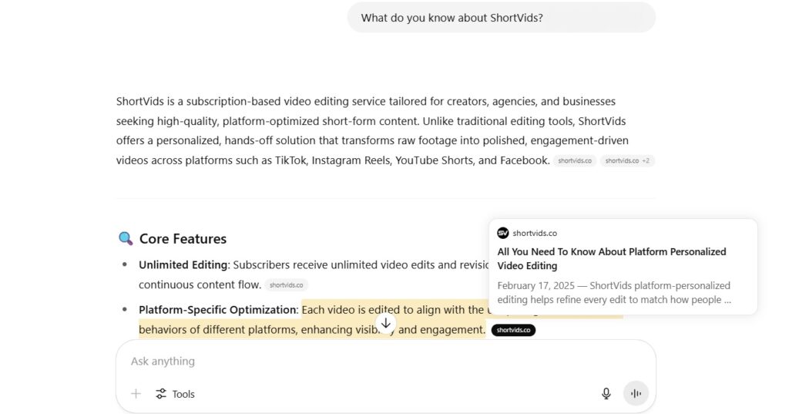Click the magnifying glass emoji by Core Features
Image resolution: width=789 pixels, height=414 pixels.
(x=126, y=239)
